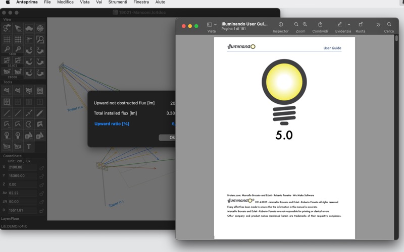The image size is (404, 252).
Task: Open the Apple menu
Action: click(8, 2)
